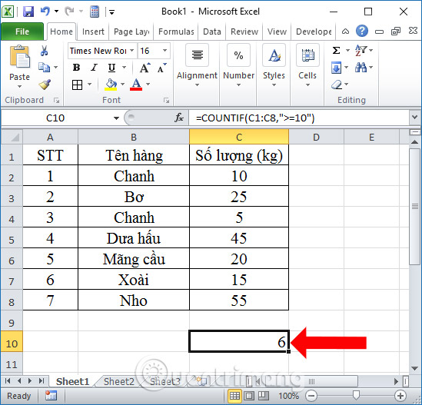422x405 pixels.
Task: Select the Format Painter brush
Action: coord(45,85)
